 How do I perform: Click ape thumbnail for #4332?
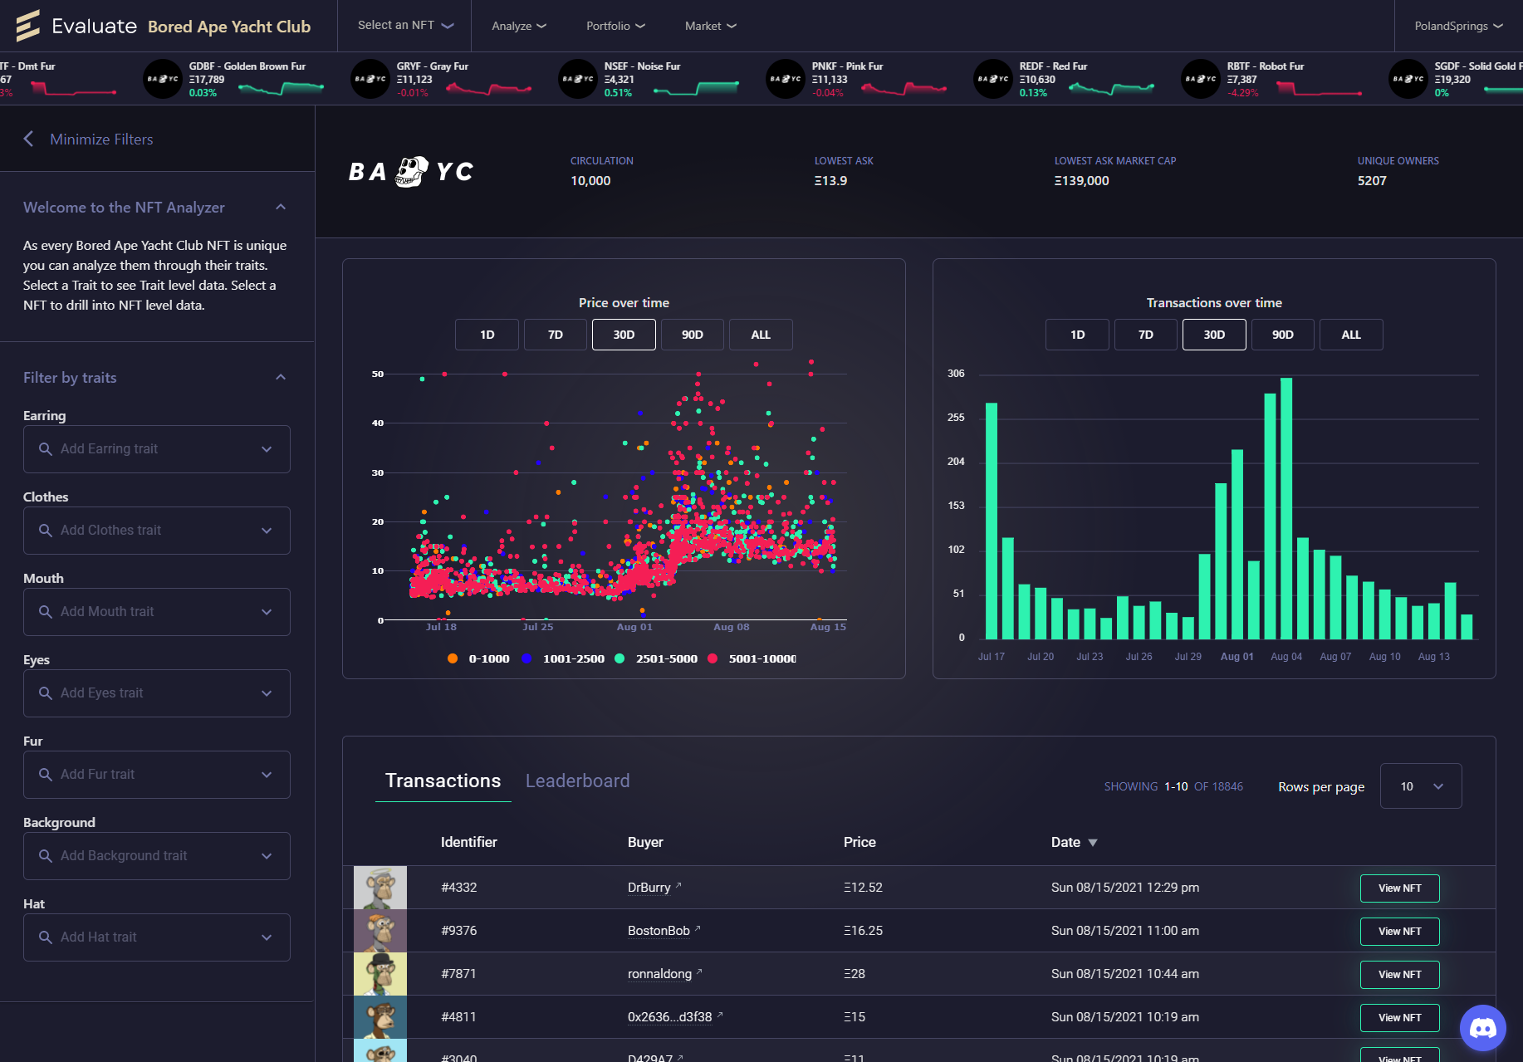point(380,888)
